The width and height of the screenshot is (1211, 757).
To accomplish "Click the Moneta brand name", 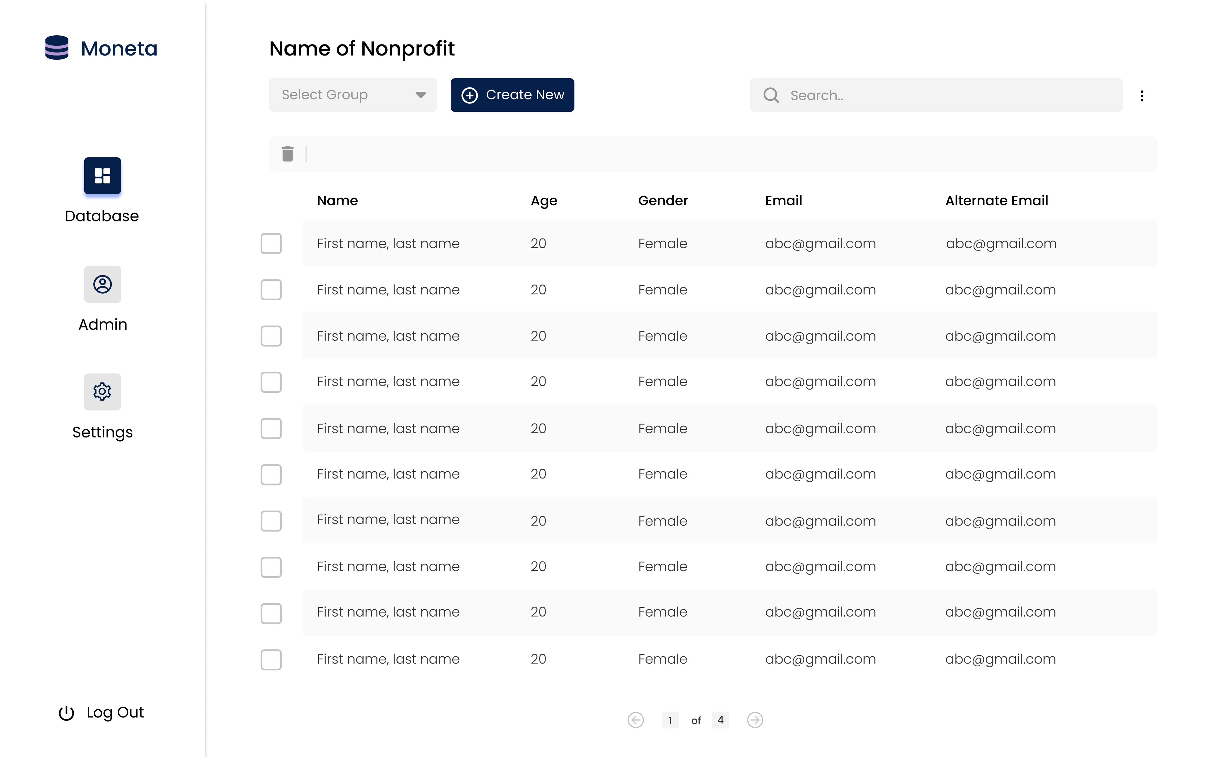I will [119, 49].
